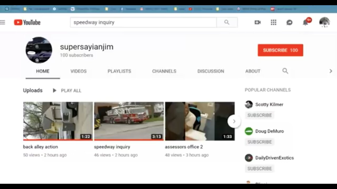
Task: Subscribe to Scotty Kilmer
Action: [x=260, y=115]
